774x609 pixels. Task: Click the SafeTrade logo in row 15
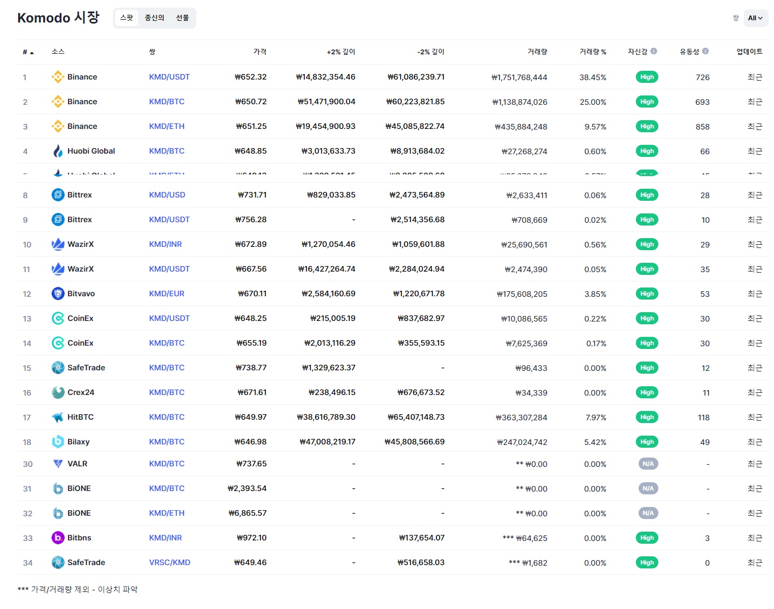[58, 368]
